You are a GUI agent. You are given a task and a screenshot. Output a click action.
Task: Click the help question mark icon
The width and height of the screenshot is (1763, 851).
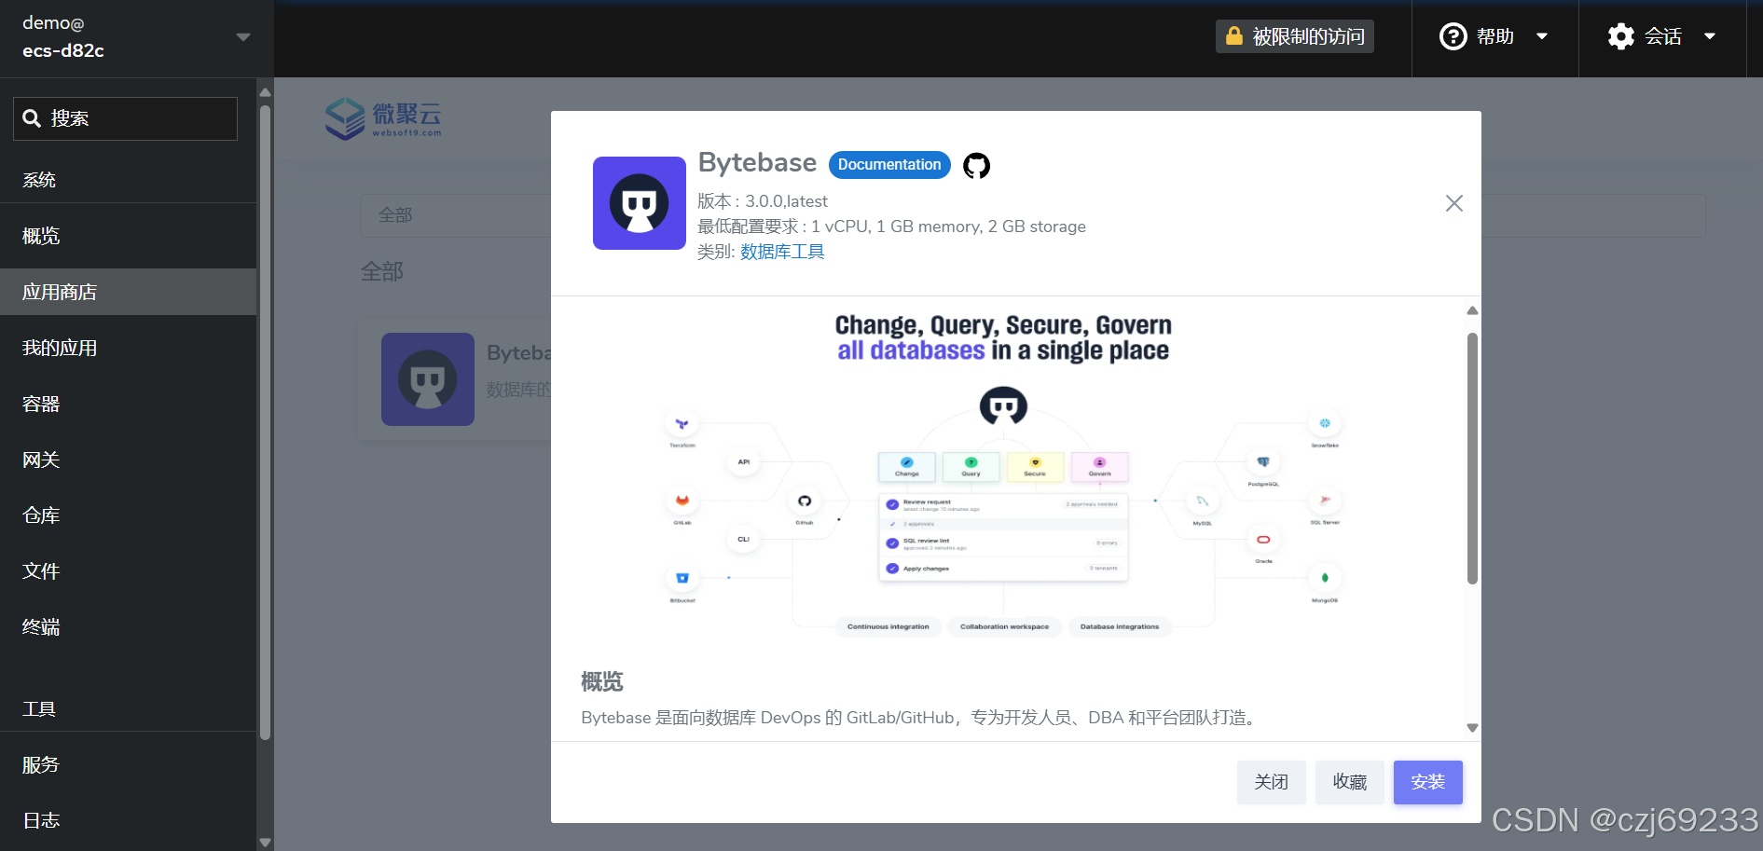coord(1453,36)
